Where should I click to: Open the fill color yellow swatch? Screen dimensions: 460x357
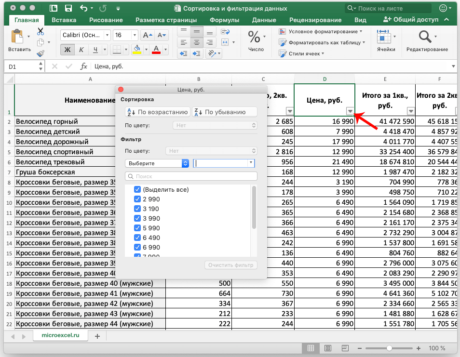[137, 50]
